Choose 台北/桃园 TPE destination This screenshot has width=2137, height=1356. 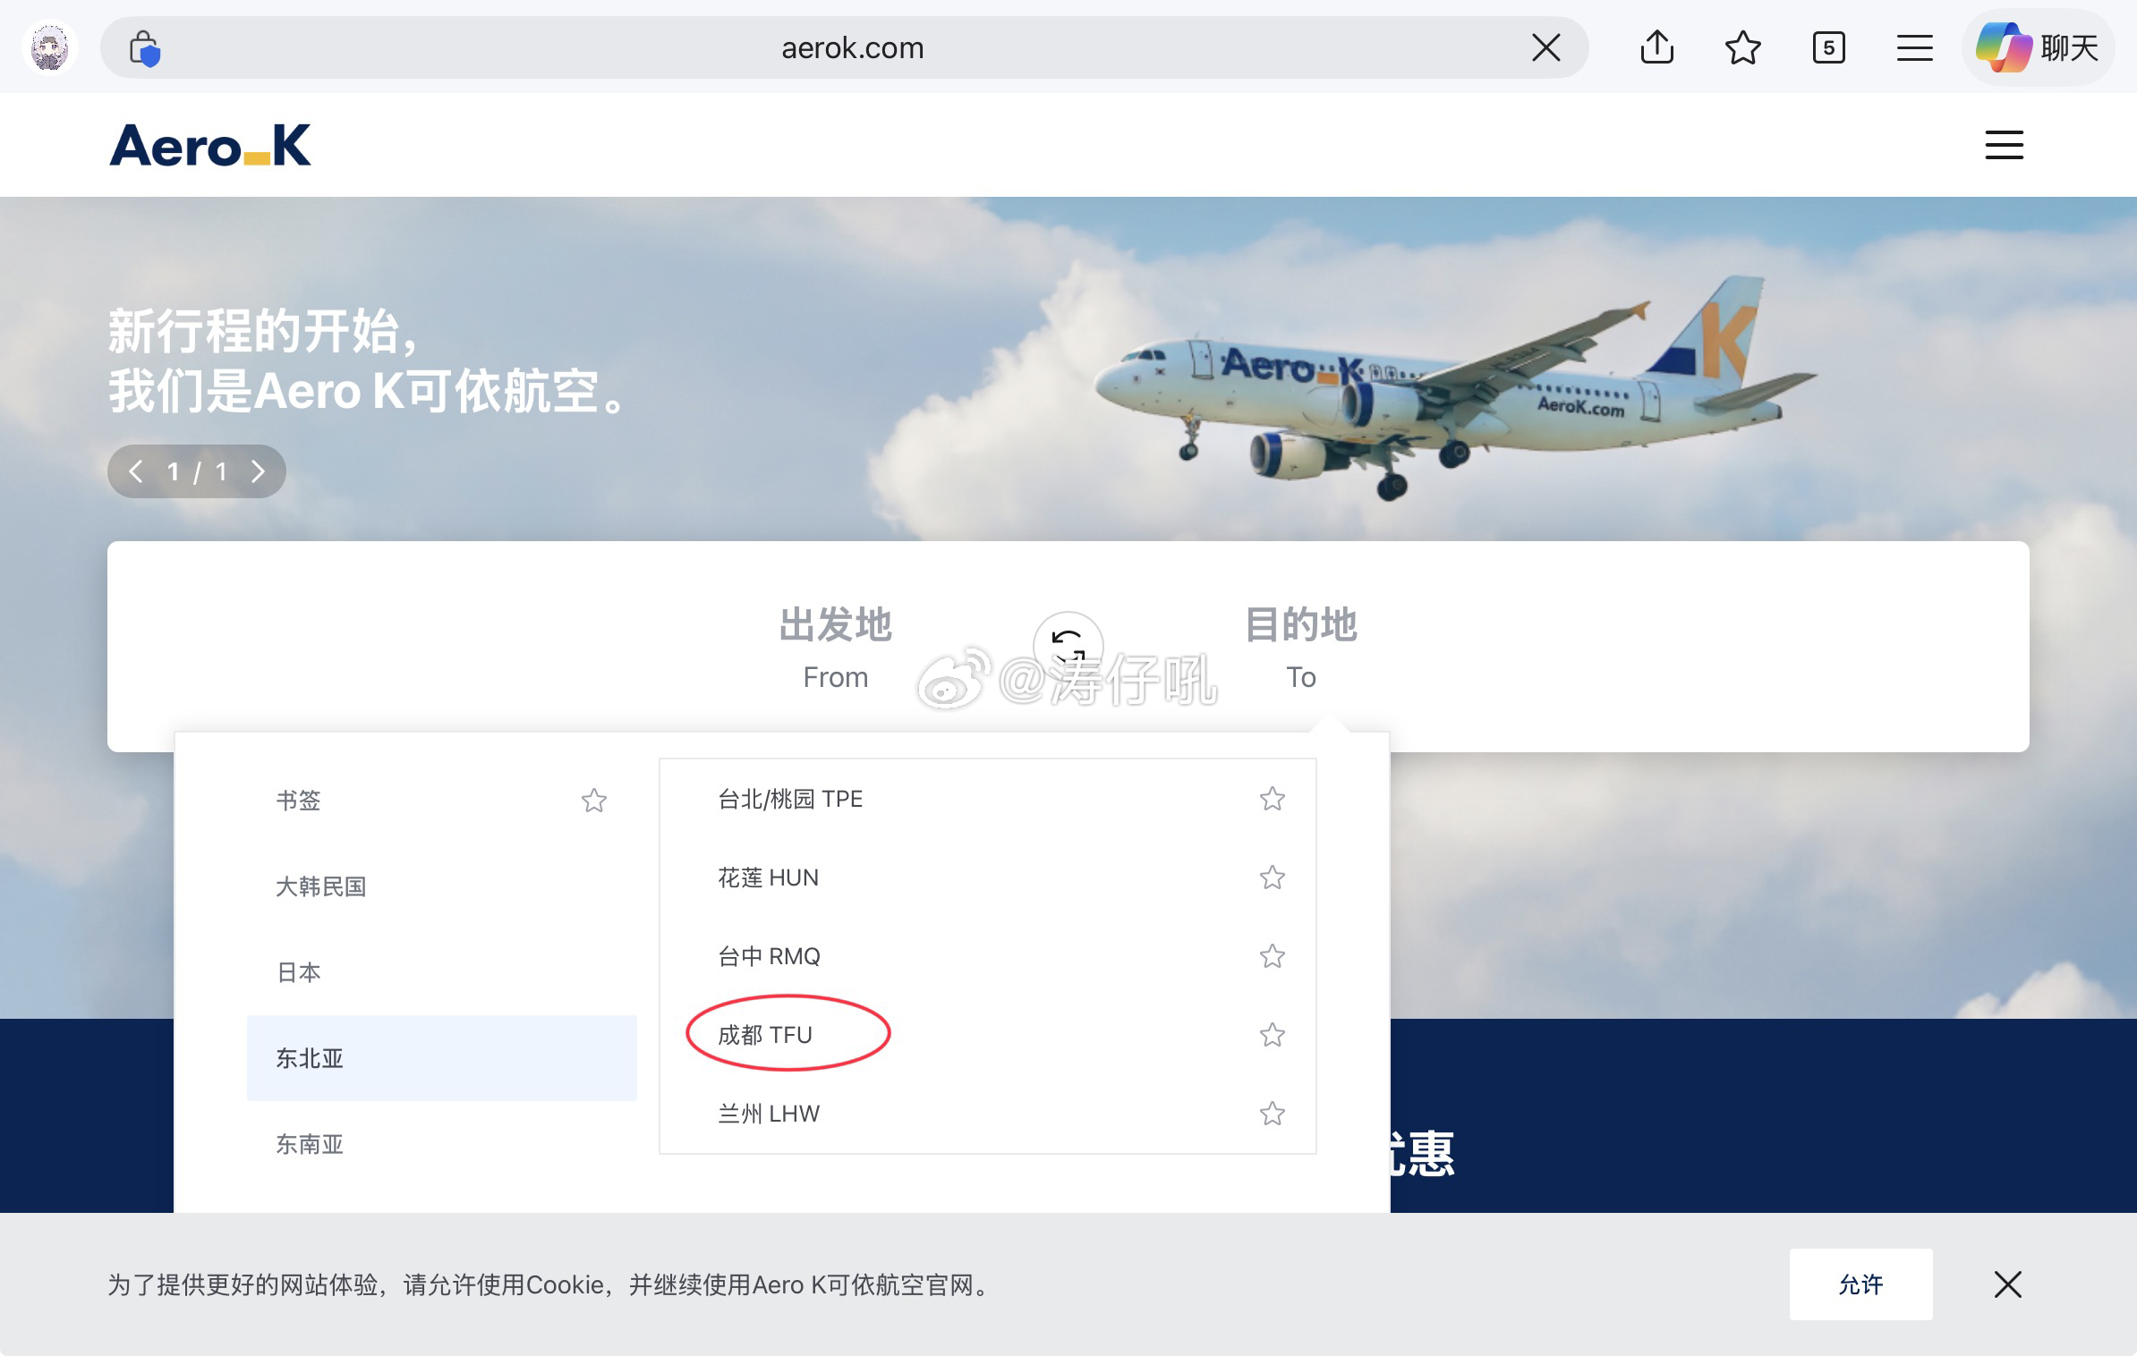987,799
